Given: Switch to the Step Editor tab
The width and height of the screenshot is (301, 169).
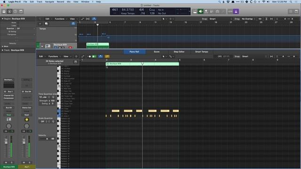Looking at the screenshot, I should click(x=179, y=52).
